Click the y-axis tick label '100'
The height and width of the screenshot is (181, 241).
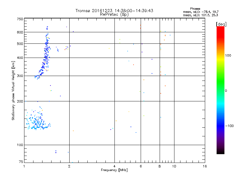[20, 145]
